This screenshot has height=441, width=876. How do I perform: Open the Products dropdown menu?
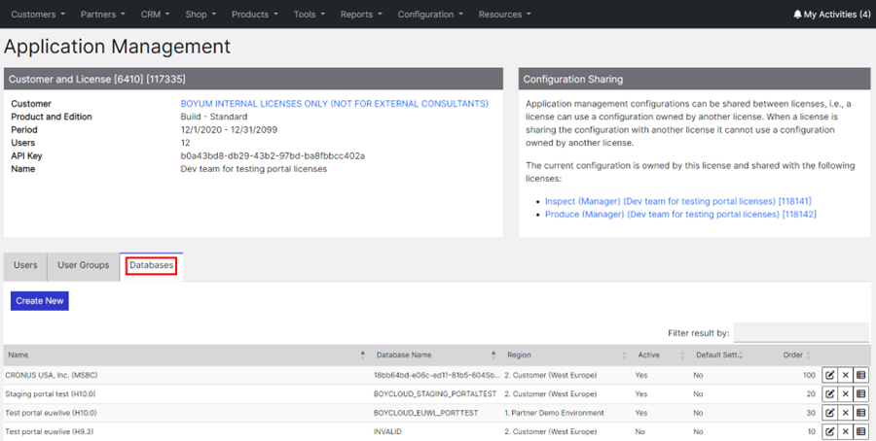tap(255, 15)
